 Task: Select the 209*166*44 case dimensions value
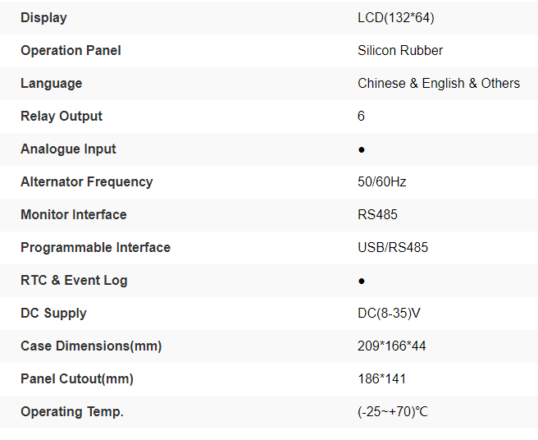click(x=392, y=346)
